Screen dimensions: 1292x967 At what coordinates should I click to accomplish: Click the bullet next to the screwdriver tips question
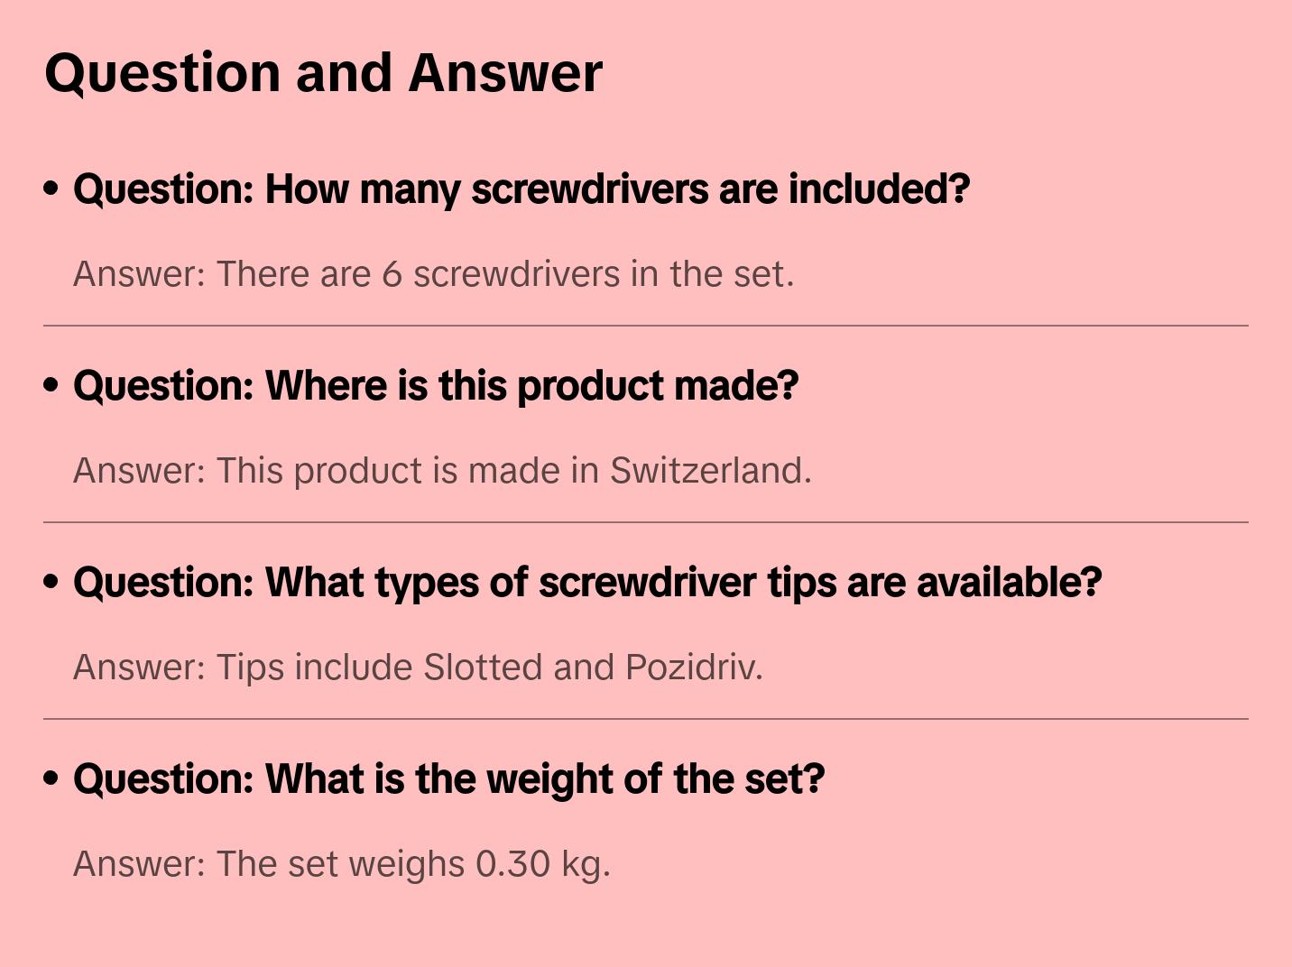pyautogui.click(x=51, y=582)
